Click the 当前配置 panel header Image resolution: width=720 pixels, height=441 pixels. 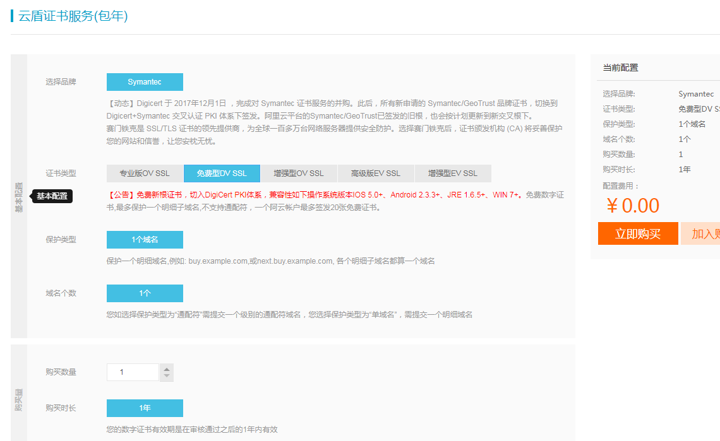620,68
